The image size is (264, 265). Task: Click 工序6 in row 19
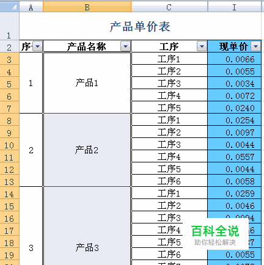169,254
